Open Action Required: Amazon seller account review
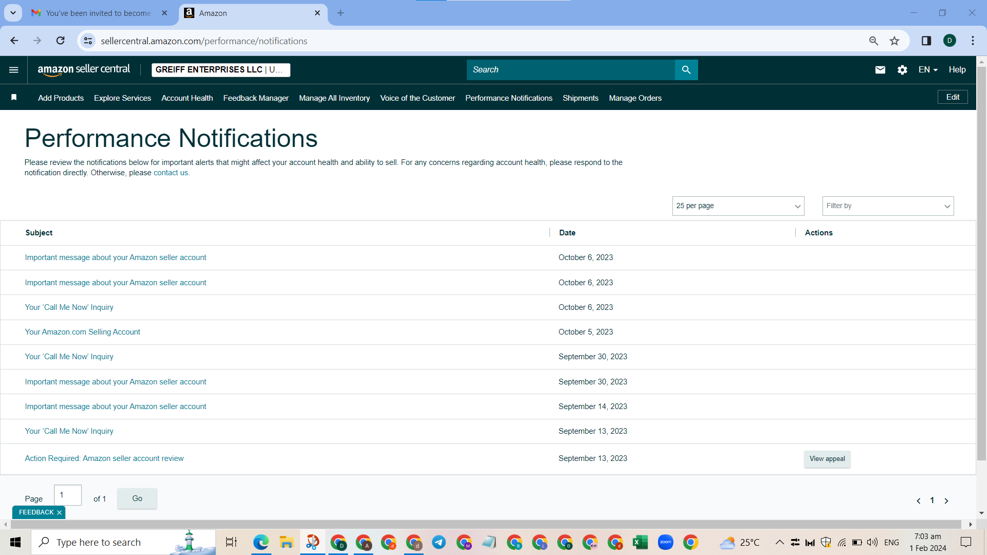 104,458
